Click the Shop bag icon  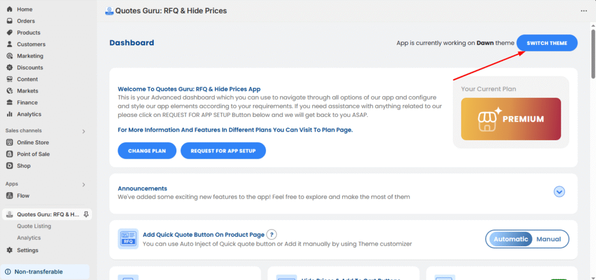pyautogui.click(x=9, y=166)
